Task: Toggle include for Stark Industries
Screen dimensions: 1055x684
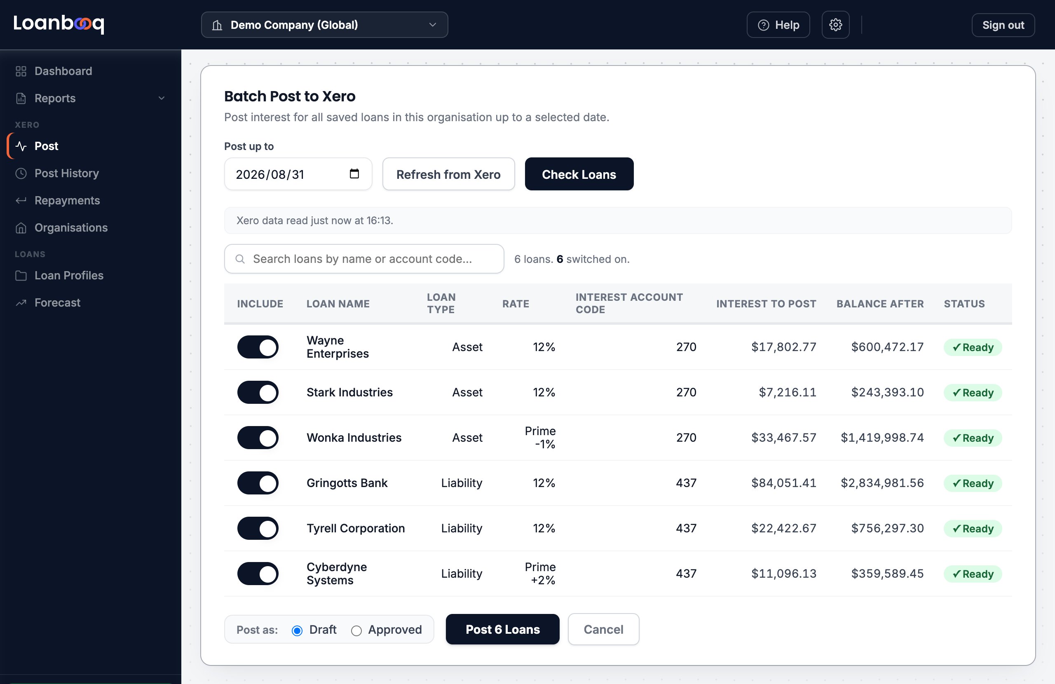Action: [x=258, y=392]
